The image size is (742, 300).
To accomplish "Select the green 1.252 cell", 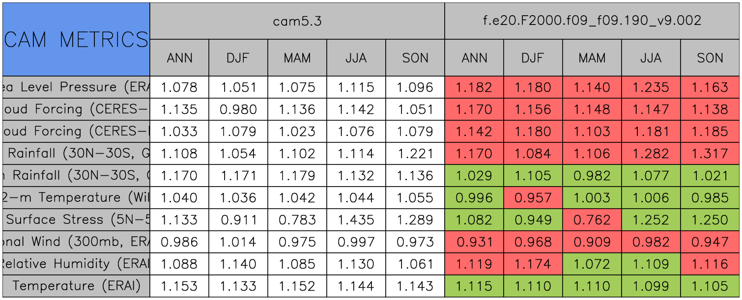I will 651,220.
